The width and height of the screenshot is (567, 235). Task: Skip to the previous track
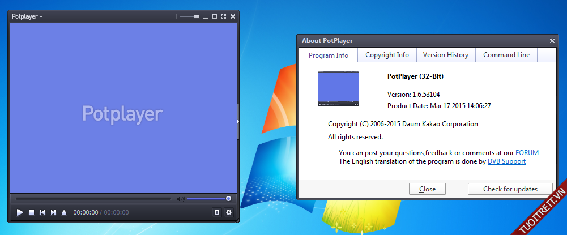42,212
